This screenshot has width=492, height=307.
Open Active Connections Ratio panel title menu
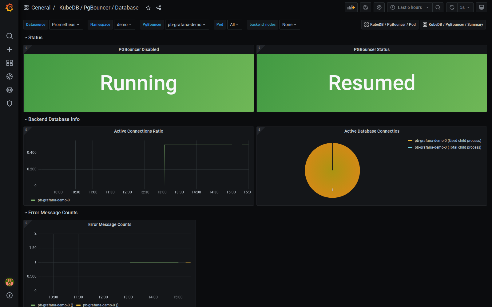click(x=139, y=131)
